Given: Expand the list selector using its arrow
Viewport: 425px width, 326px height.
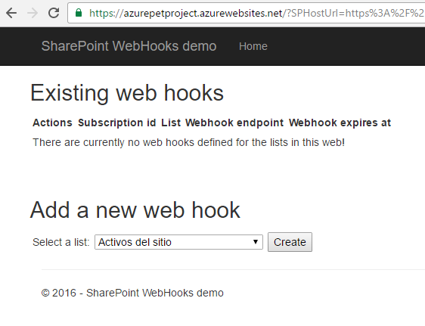Looking at the screenshot, I should pyautogui.click(x=256, y=242).
